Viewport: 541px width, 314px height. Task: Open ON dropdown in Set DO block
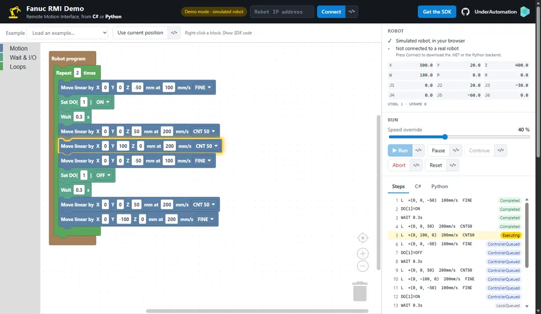[103, 102]
